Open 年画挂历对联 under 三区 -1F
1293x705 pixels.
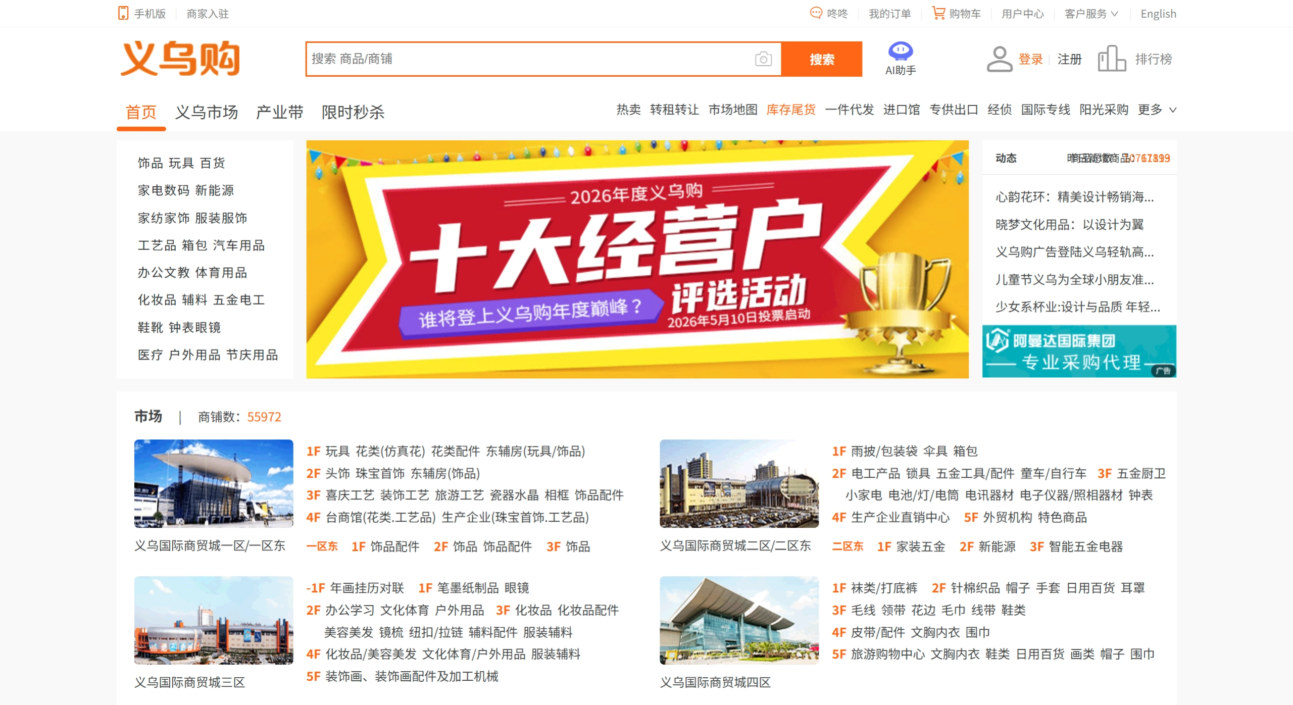(x=367, y=588)
